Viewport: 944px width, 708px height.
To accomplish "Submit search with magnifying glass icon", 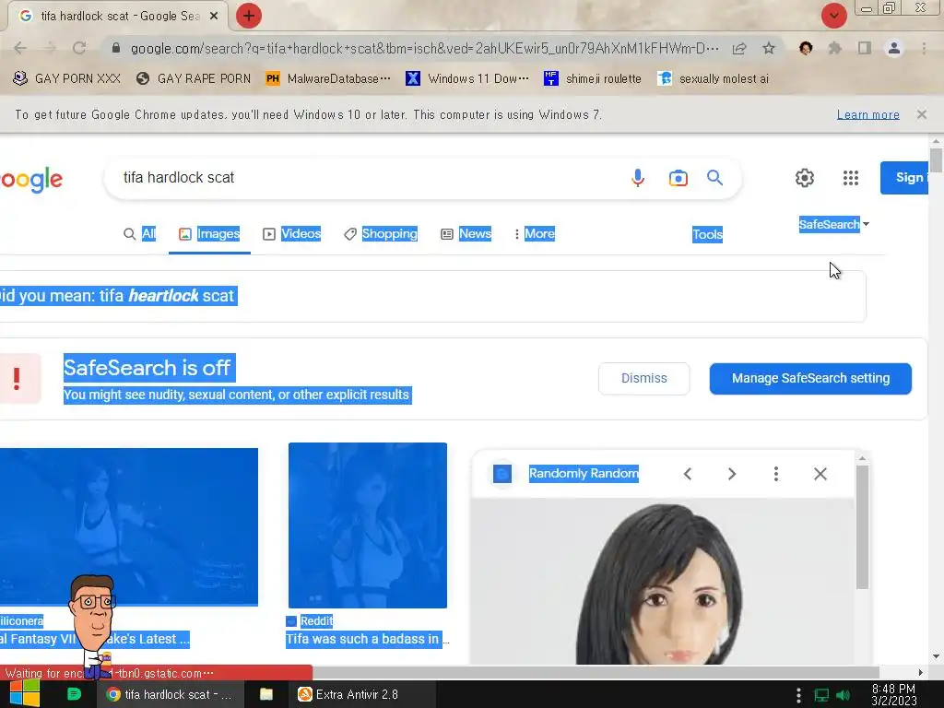I will 714,178.
